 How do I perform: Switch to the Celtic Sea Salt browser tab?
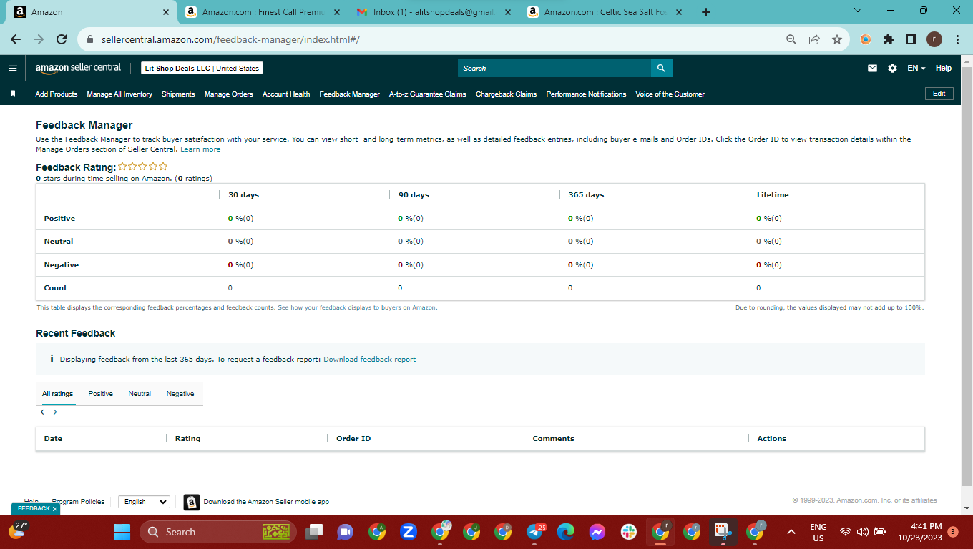pos(605,12)
